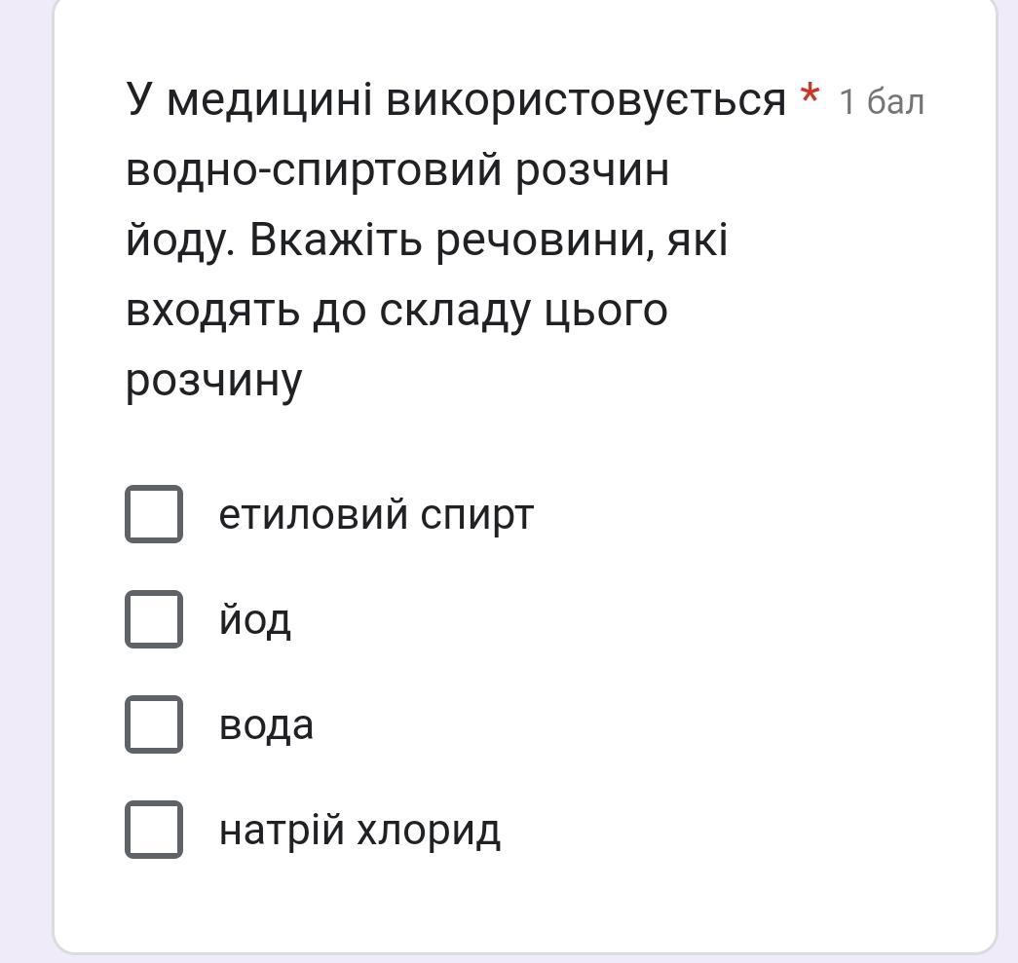This screenshot has height=963, width=1018.
Task: Click the red required-question asterisk
Action: (x=809, y=94)
